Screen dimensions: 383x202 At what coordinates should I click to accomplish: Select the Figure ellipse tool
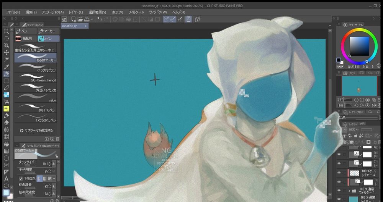[x=7, y=158]
